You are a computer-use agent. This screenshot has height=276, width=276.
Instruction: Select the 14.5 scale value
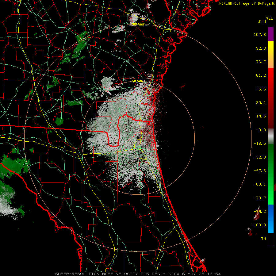[x=261, y=116]
